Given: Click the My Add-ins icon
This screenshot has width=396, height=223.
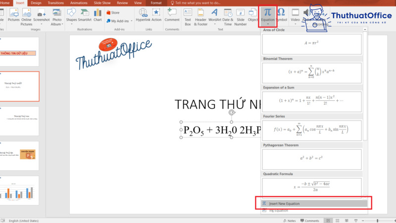Looking at the screenshot, I should tap(108, 21).
